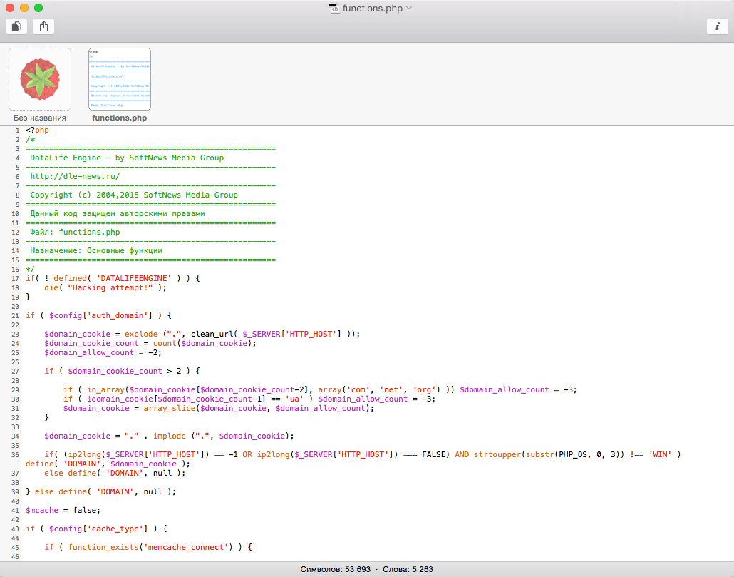Click '$domain_allow_count = -2;' on line 25
This screenshot has height=577, width=734.
pyautogui.click(x=103, y=352)
